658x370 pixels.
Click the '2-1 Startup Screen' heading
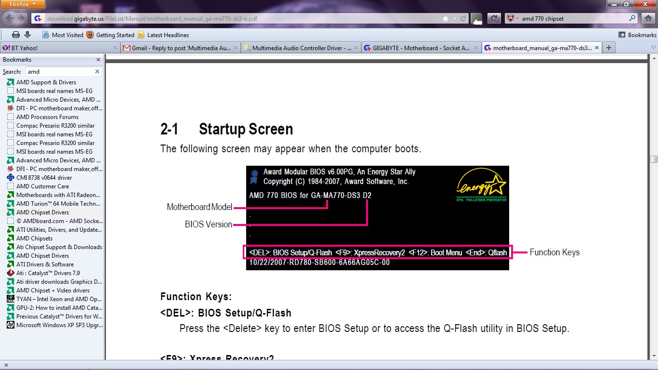point(226,129)
